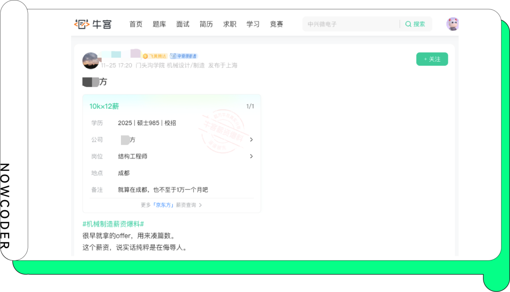Click the #机械制造薪资爆料# hashtag link
Screen dimensions: 510x292
(x=113, y=224)
